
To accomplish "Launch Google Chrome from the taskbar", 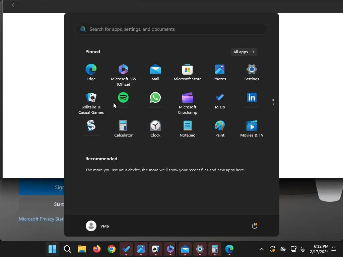I will 112,249.
